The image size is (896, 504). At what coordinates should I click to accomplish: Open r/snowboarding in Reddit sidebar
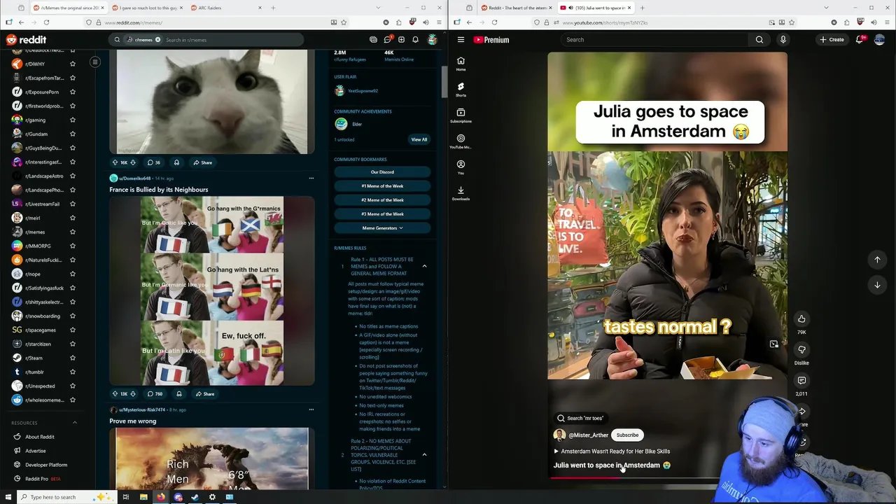(x=43, y=316)
